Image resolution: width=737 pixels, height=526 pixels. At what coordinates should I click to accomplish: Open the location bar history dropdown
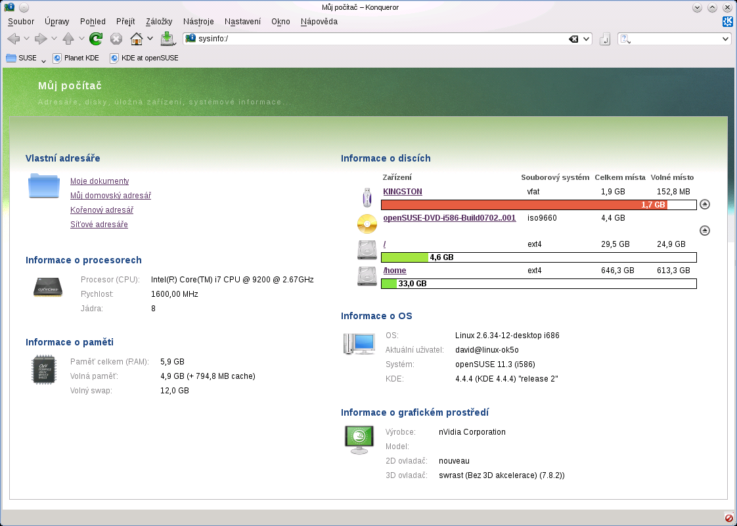(587, 39)
